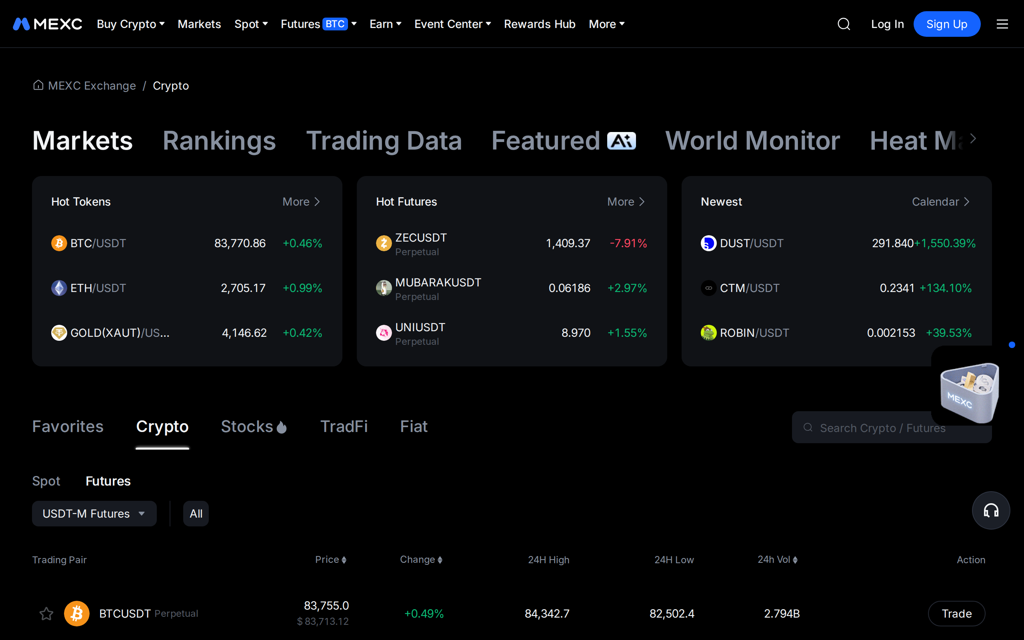This screenshot has width=1024, height=640.
Task: Expand the More dropdown in top navigation
Action: pyautogui.click(x=606, y=24)
